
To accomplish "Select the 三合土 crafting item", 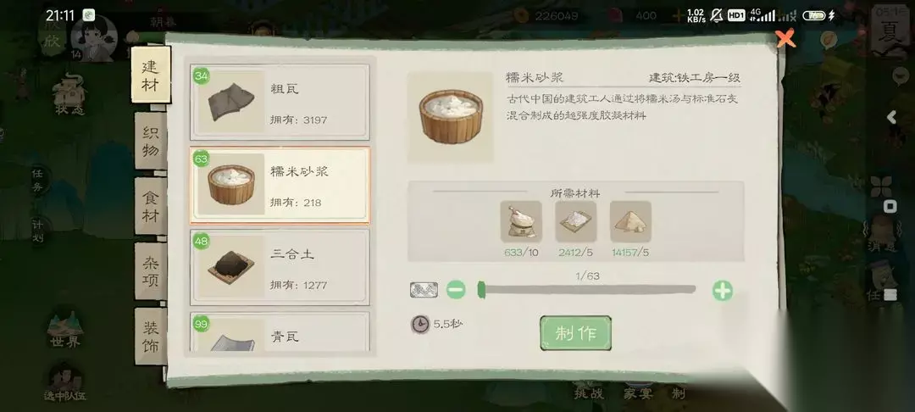I will pos(280,267).
